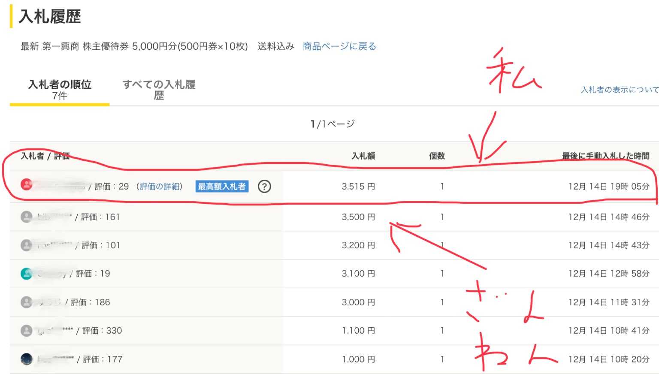Click the avatar in the 評価：161 row
The height and width of the screenshot is (374, 659).
pyautogui.click(x=27, y=217)
